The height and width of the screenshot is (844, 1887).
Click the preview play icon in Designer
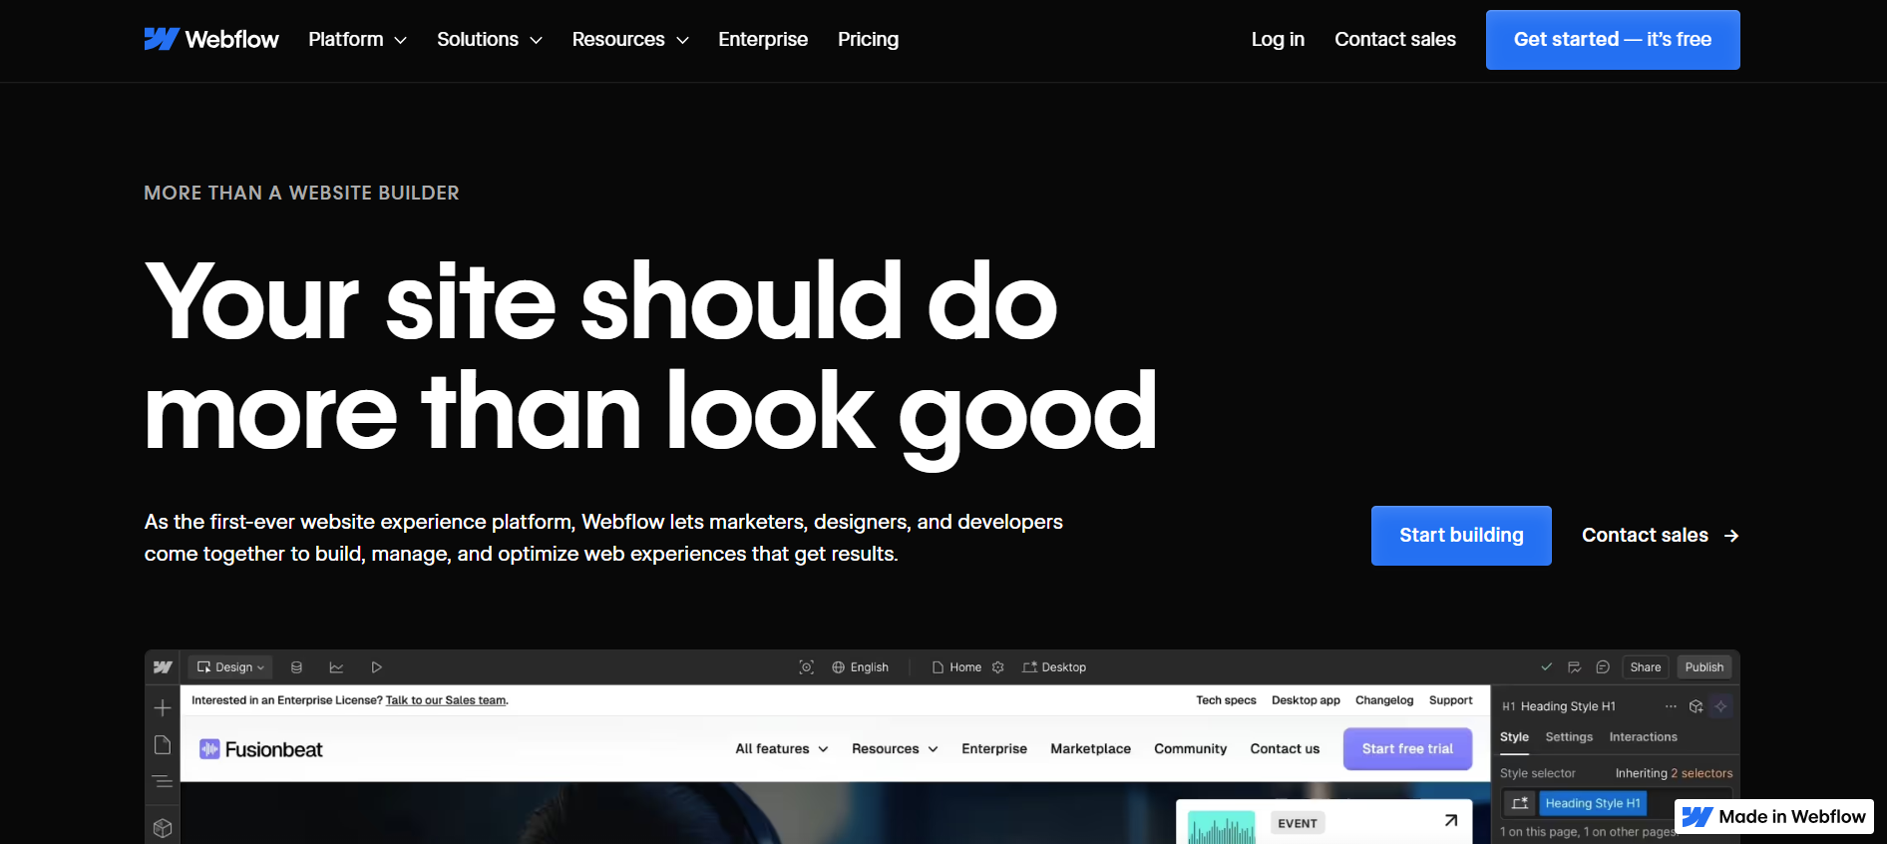click(376, 667)
